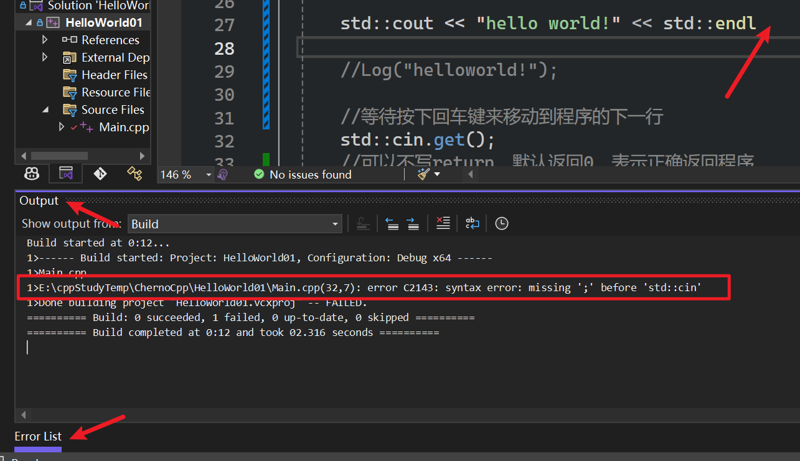The width and height of the screenshot is (800, 461).
Task: Open the GitHub Copilot Chat tab icon
Action: (32, 173)
